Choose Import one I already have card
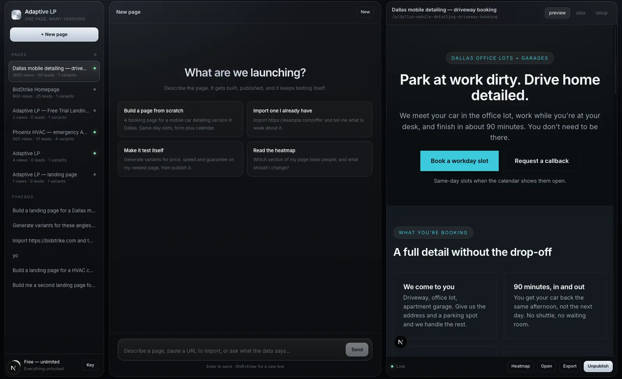 (x=309, y=119)
